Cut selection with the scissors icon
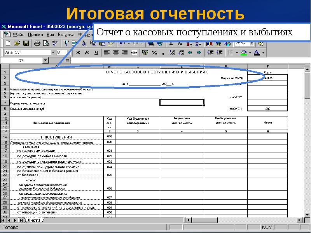 click(84, 43)
